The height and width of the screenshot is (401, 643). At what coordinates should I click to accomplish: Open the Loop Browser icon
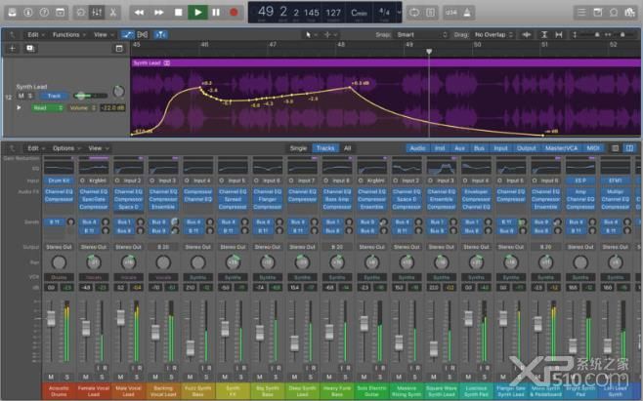(x=614, y=13)
